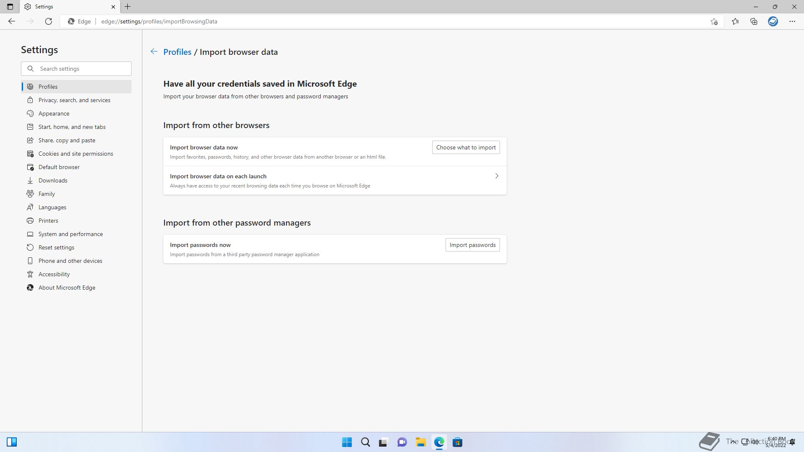Viewport: 804px width, 452px height.
Task: Focus the Search settings field
Action: [76, 69]
